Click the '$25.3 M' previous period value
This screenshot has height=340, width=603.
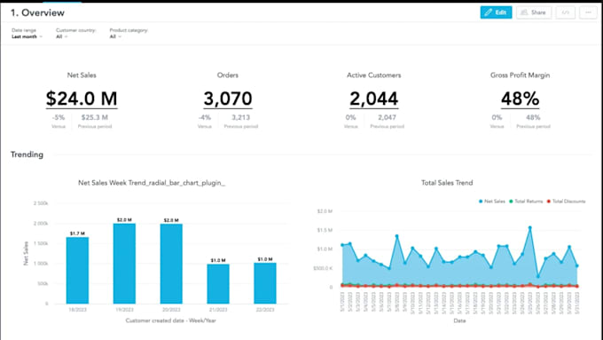[x=95, y=117]
